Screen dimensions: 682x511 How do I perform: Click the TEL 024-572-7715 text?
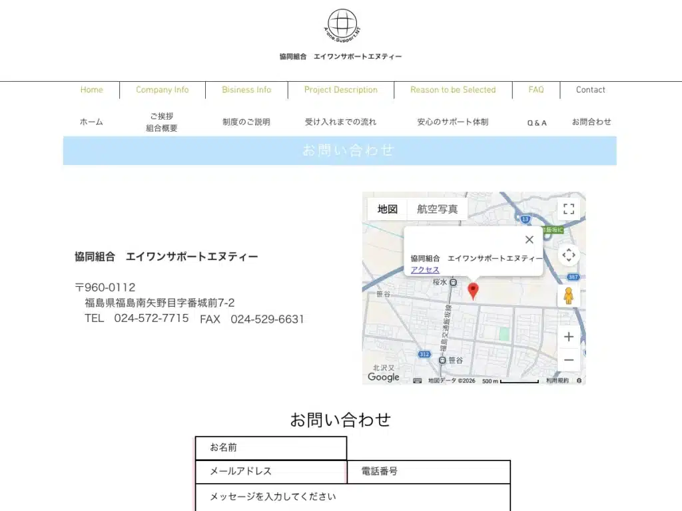click(137, 319)
